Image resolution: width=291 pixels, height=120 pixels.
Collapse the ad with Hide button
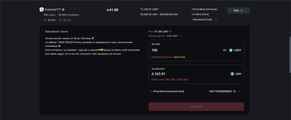pos(238,10)
